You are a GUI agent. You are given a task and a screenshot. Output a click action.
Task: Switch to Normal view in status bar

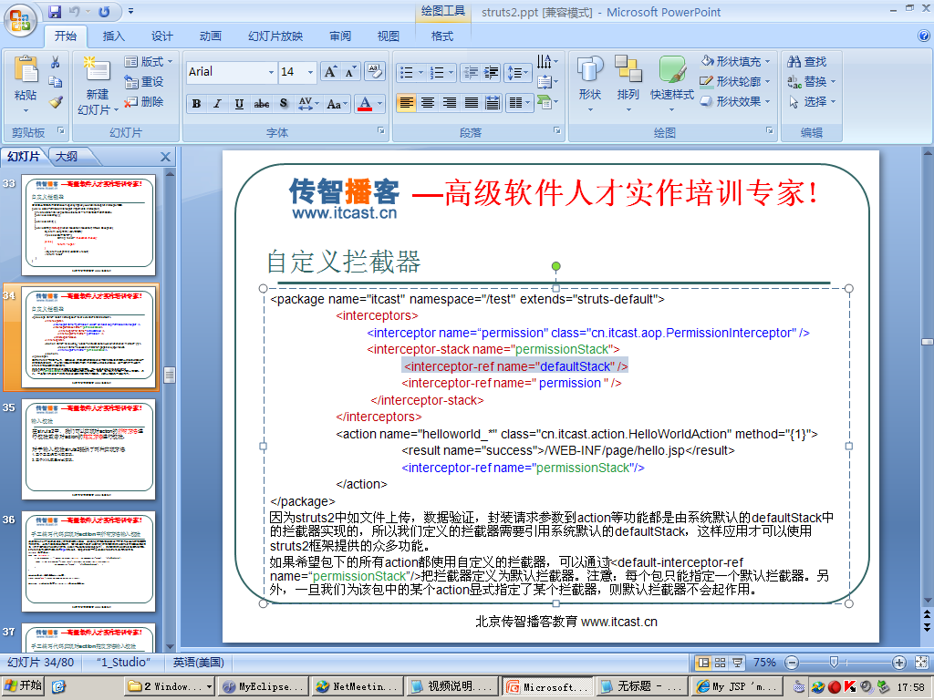pyautogui.click(x=703, y=663)
